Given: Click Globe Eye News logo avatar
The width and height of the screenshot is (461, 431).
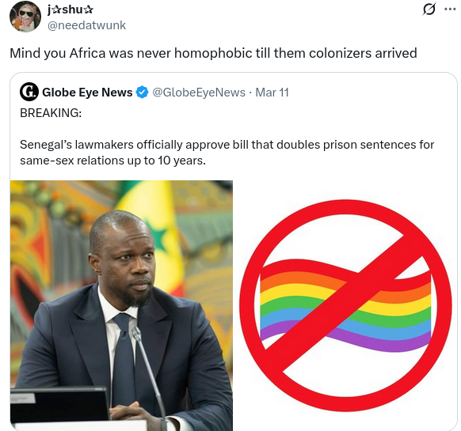Looking at the screenshot, I should click(x=29, y=92).
